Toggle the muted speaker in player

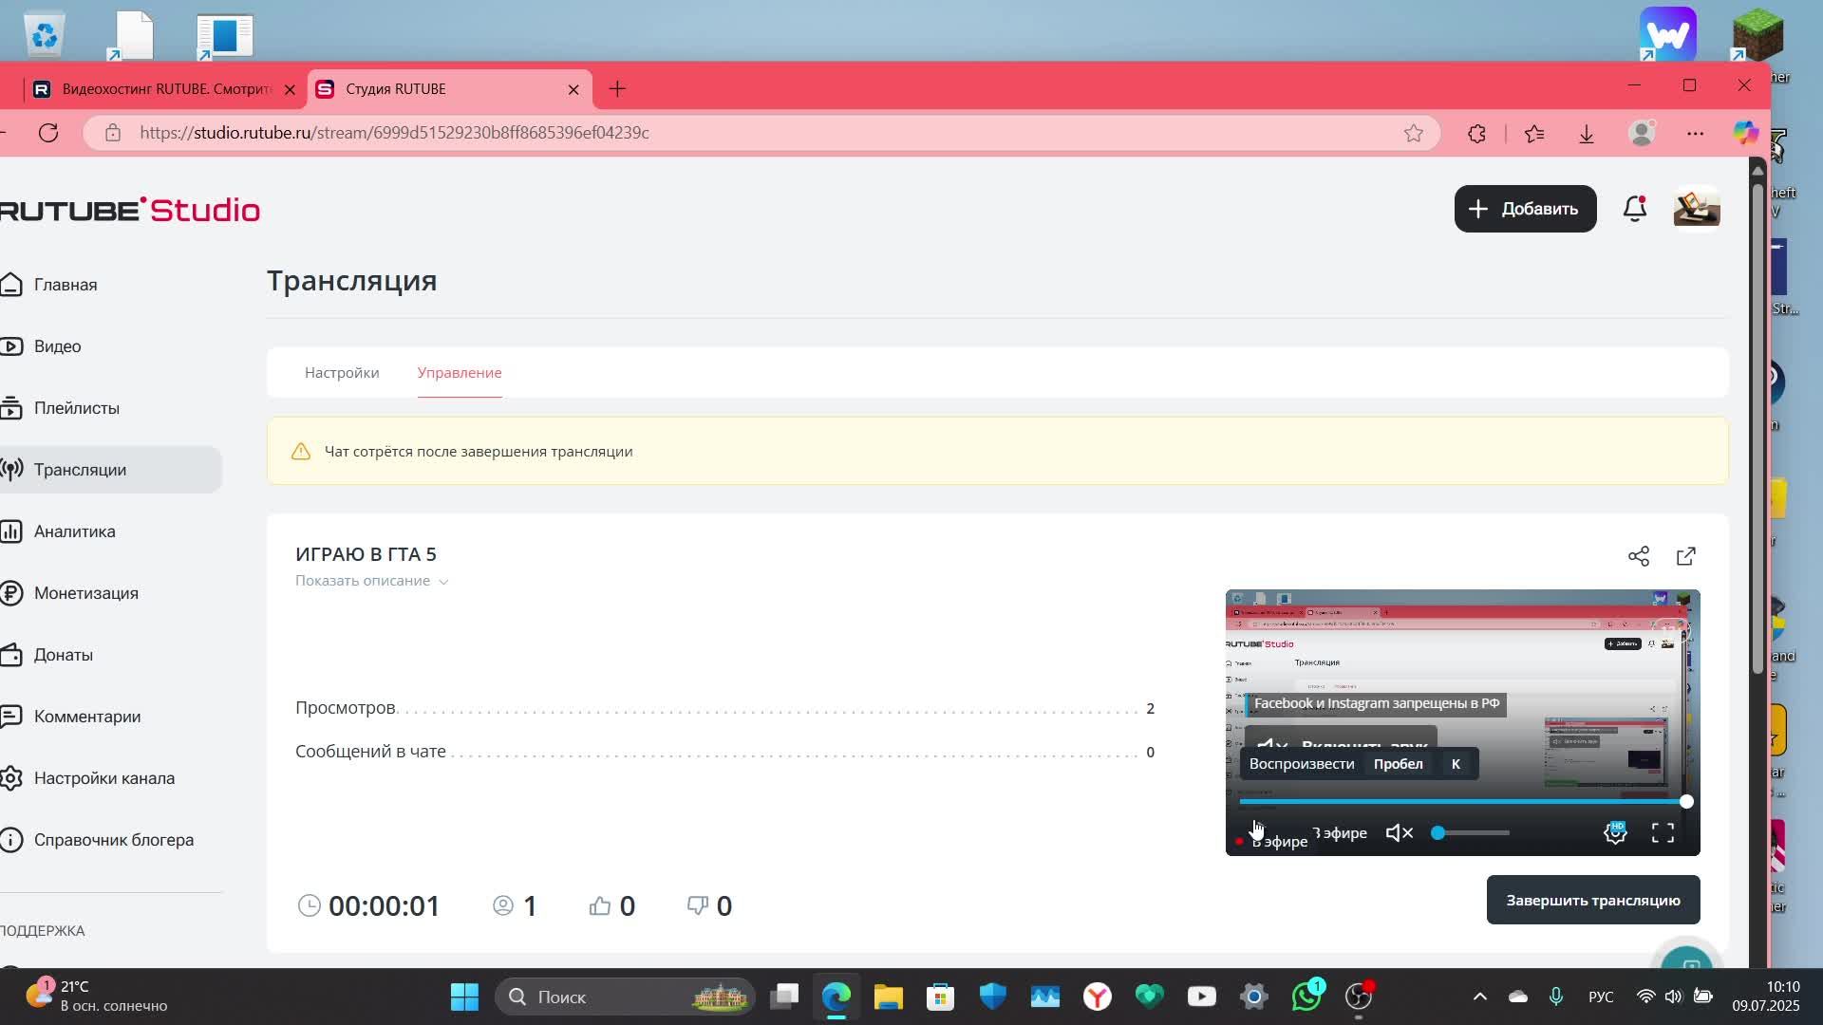point(1400,833)
